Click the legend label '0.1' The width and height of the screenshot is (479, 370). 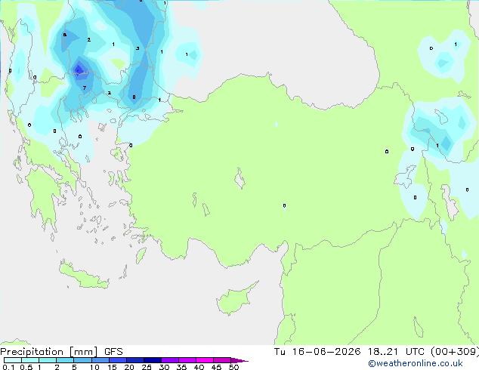point(8,367)
